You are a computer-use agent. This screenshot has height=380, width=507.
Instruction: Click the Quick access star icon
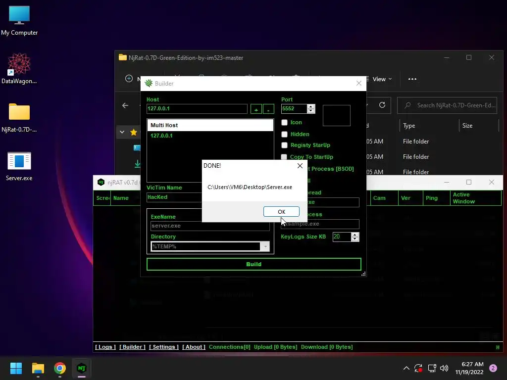(x=134, y=132)
